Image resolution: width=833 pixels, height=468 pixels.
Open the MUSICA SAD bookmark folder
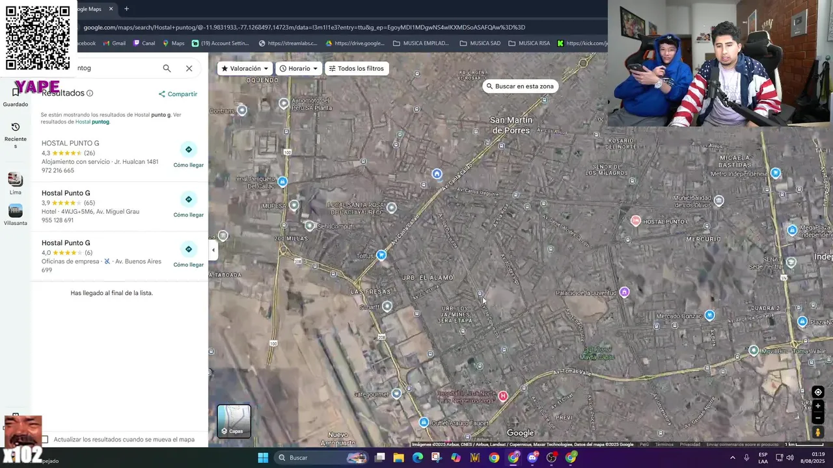point(480,44)
